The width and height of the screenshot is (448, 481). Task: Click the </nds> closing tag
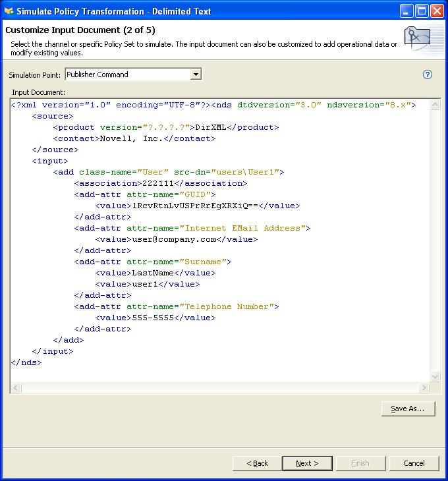[26, 362]
